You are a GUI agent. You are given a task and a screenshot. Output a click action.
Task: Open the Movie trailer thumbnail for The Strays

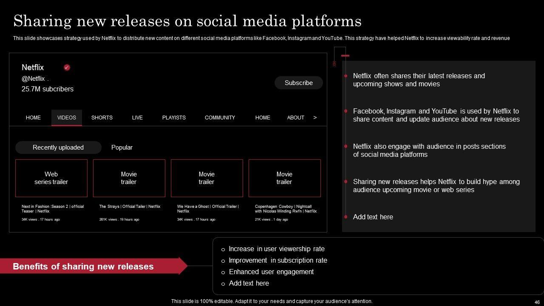[129, 178]
